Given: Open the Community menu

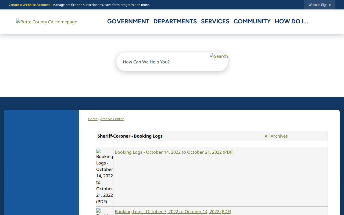Looking at the screenshot, I should coord(252,21).
